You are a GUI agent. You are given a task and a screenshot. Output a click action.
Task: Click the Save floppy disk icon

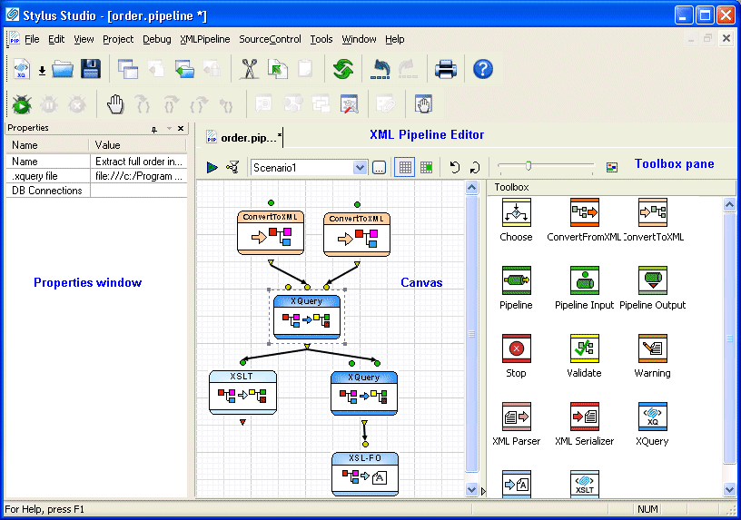coord(90,69)
